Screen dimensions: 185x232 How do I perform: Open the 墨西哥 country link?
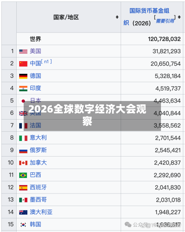coord(38,199)
